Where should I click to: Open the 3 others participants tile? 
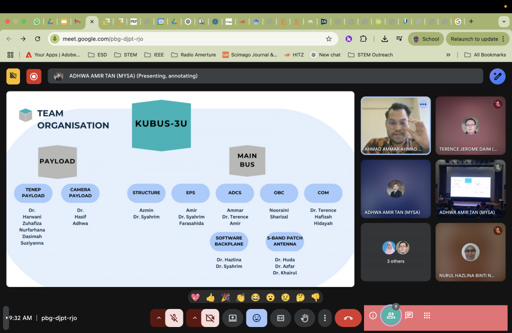(x=395, y=252)
